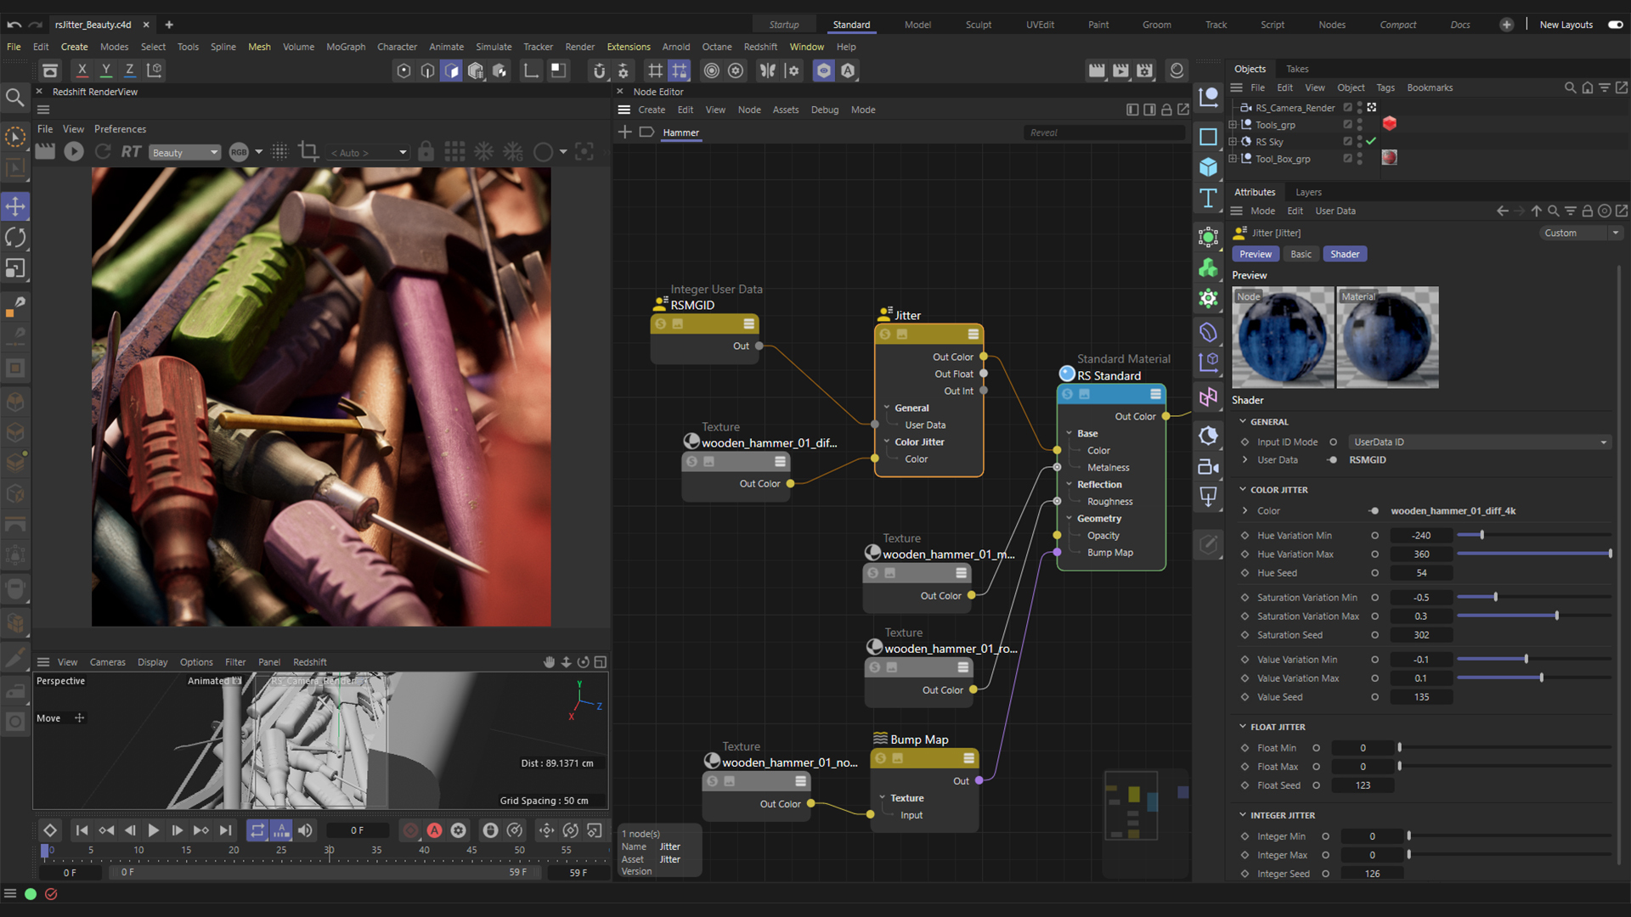
Task: Open the Input ID Mode UserData ID dropdown
Action: [x=1479, y=442]
